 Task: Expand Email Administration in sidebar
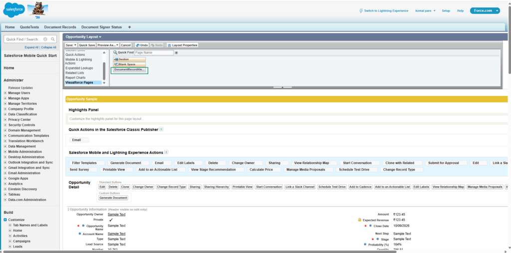pos(5,173)
